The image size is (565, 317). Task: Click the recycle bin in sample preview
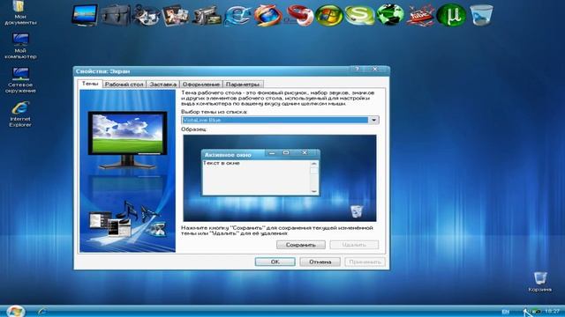(x=357, y=211)
